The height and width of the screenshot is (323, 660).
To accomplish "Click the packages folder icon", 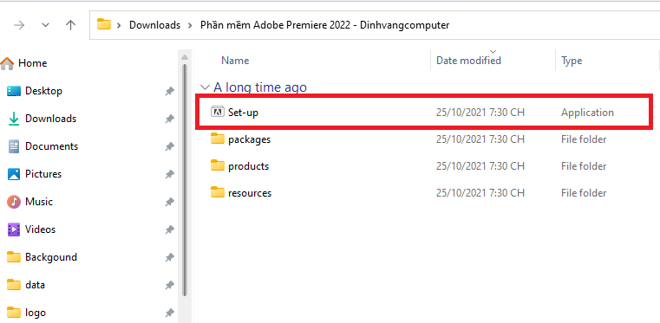I will pyautogui.click(x=218, y=139).
